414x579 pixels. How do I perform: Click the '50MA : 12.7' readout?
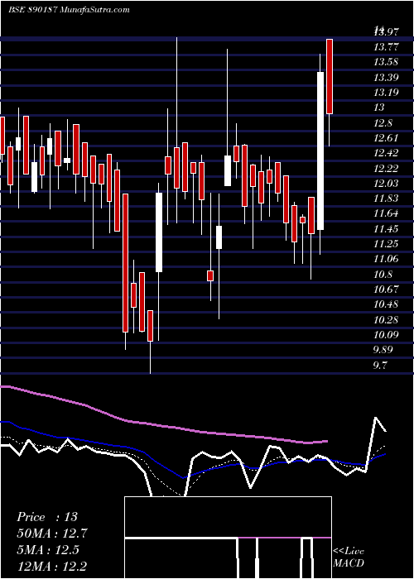52,534
